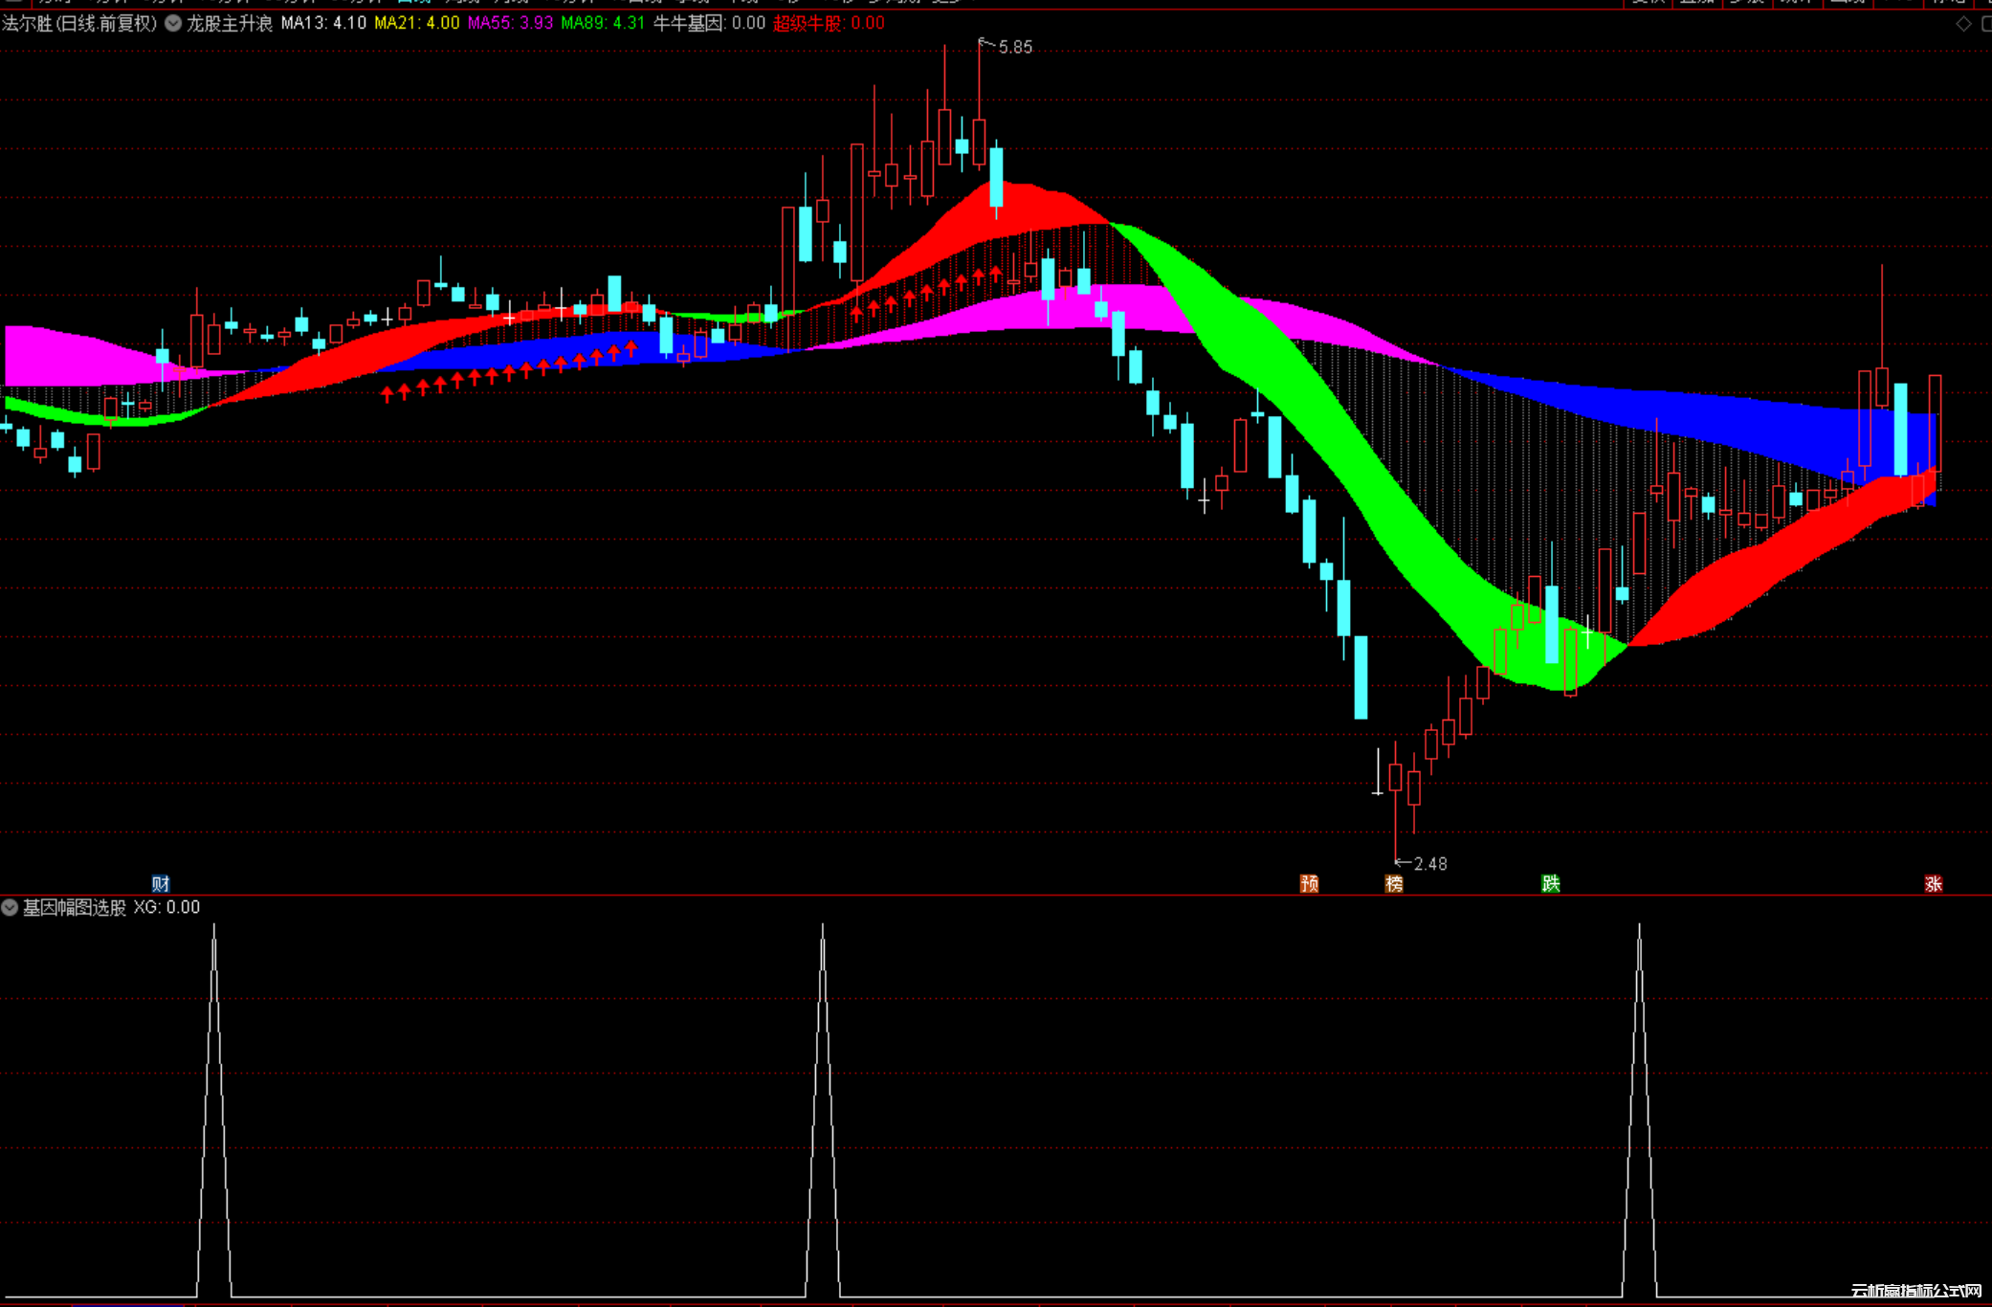Click the yellow MA21 value label
The width and height of the screenshot is (1992, 1307).
(416, 23)
